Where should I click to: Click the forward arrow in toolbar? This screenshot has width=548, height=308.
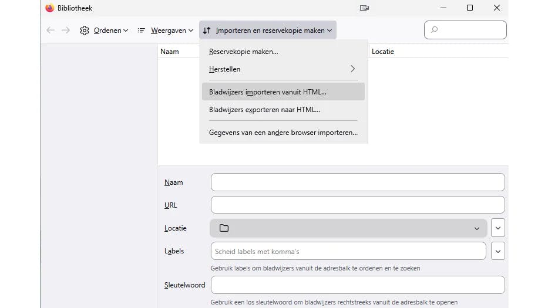click(66, 31)
